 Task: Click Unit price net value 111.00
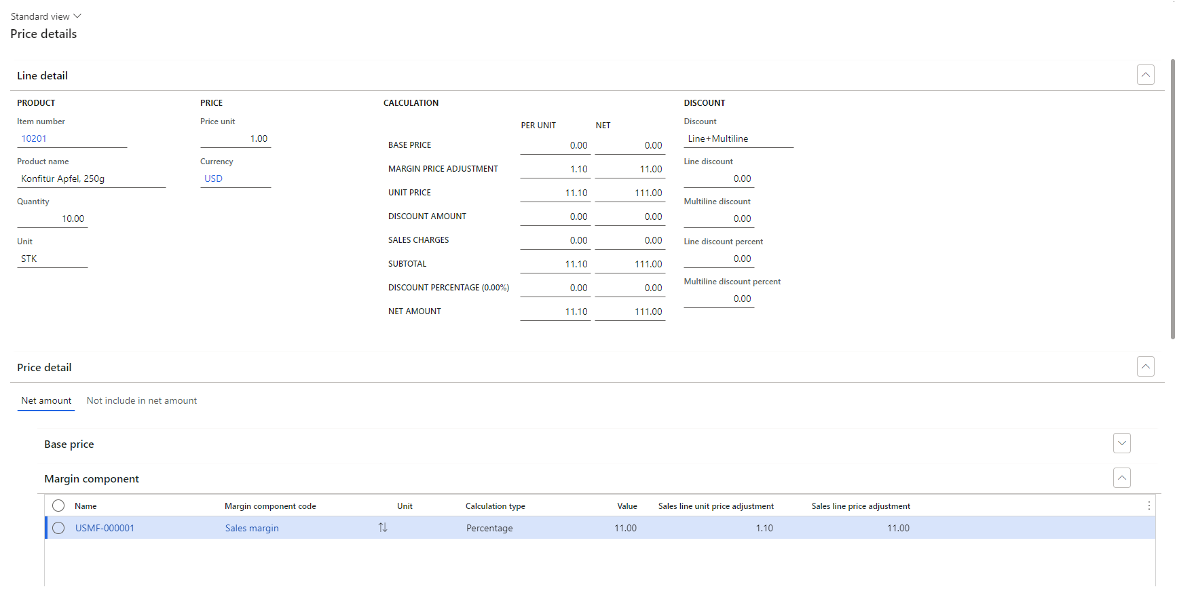tap(630, 193)
